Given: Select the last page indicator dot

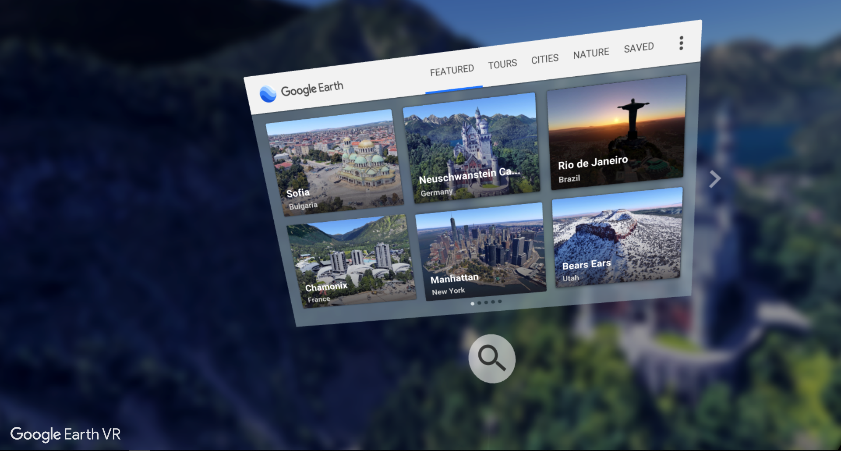Looking at the screenshot, I should click(x=499, y=302).
